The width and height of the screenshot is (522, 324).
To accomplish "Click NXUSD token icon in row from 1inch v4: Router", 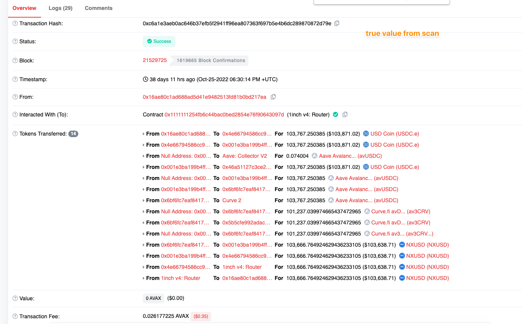I will point(402,278).
